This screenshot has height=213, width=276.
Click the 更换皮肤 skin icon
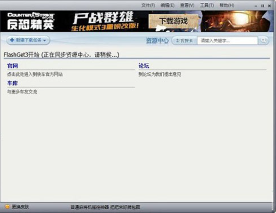[x=7, y=207]
